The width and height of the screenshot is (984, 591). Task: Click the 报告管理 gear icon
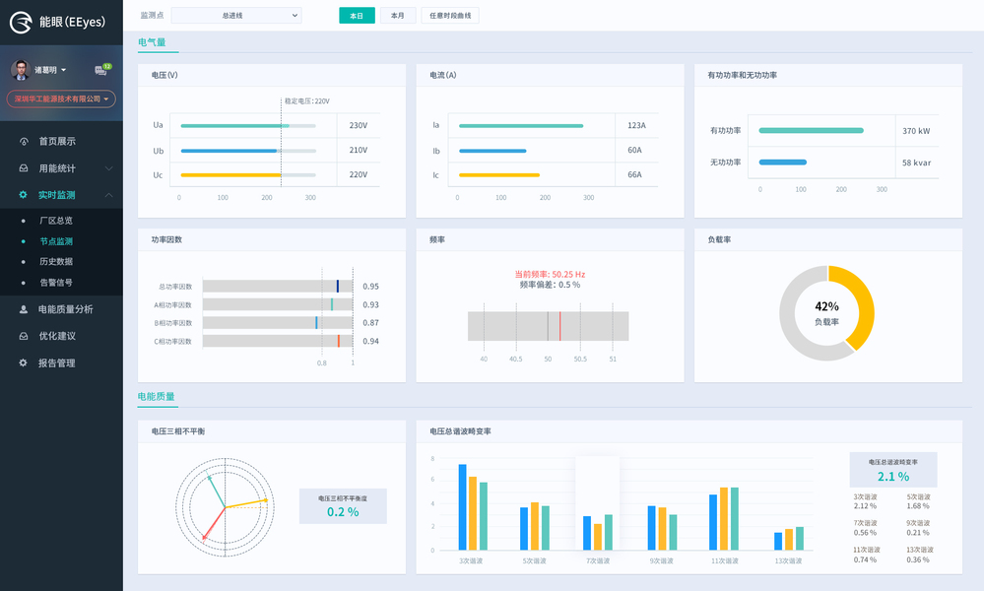(24, 362)
